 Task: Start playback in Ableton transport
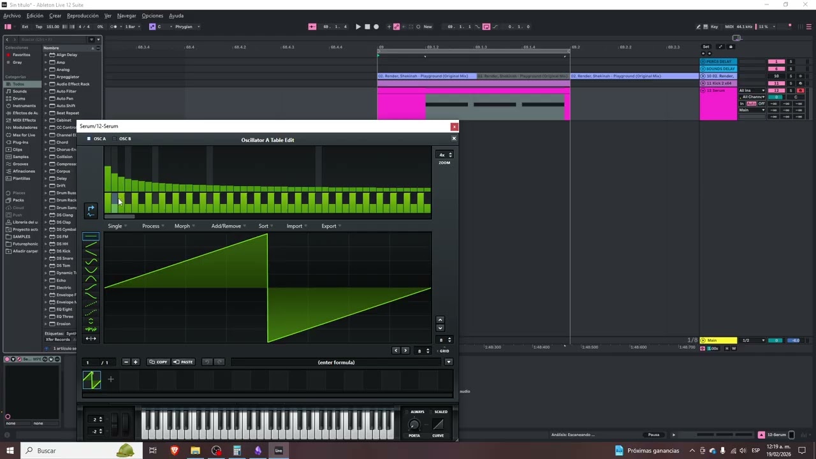(x=358, y=27)
